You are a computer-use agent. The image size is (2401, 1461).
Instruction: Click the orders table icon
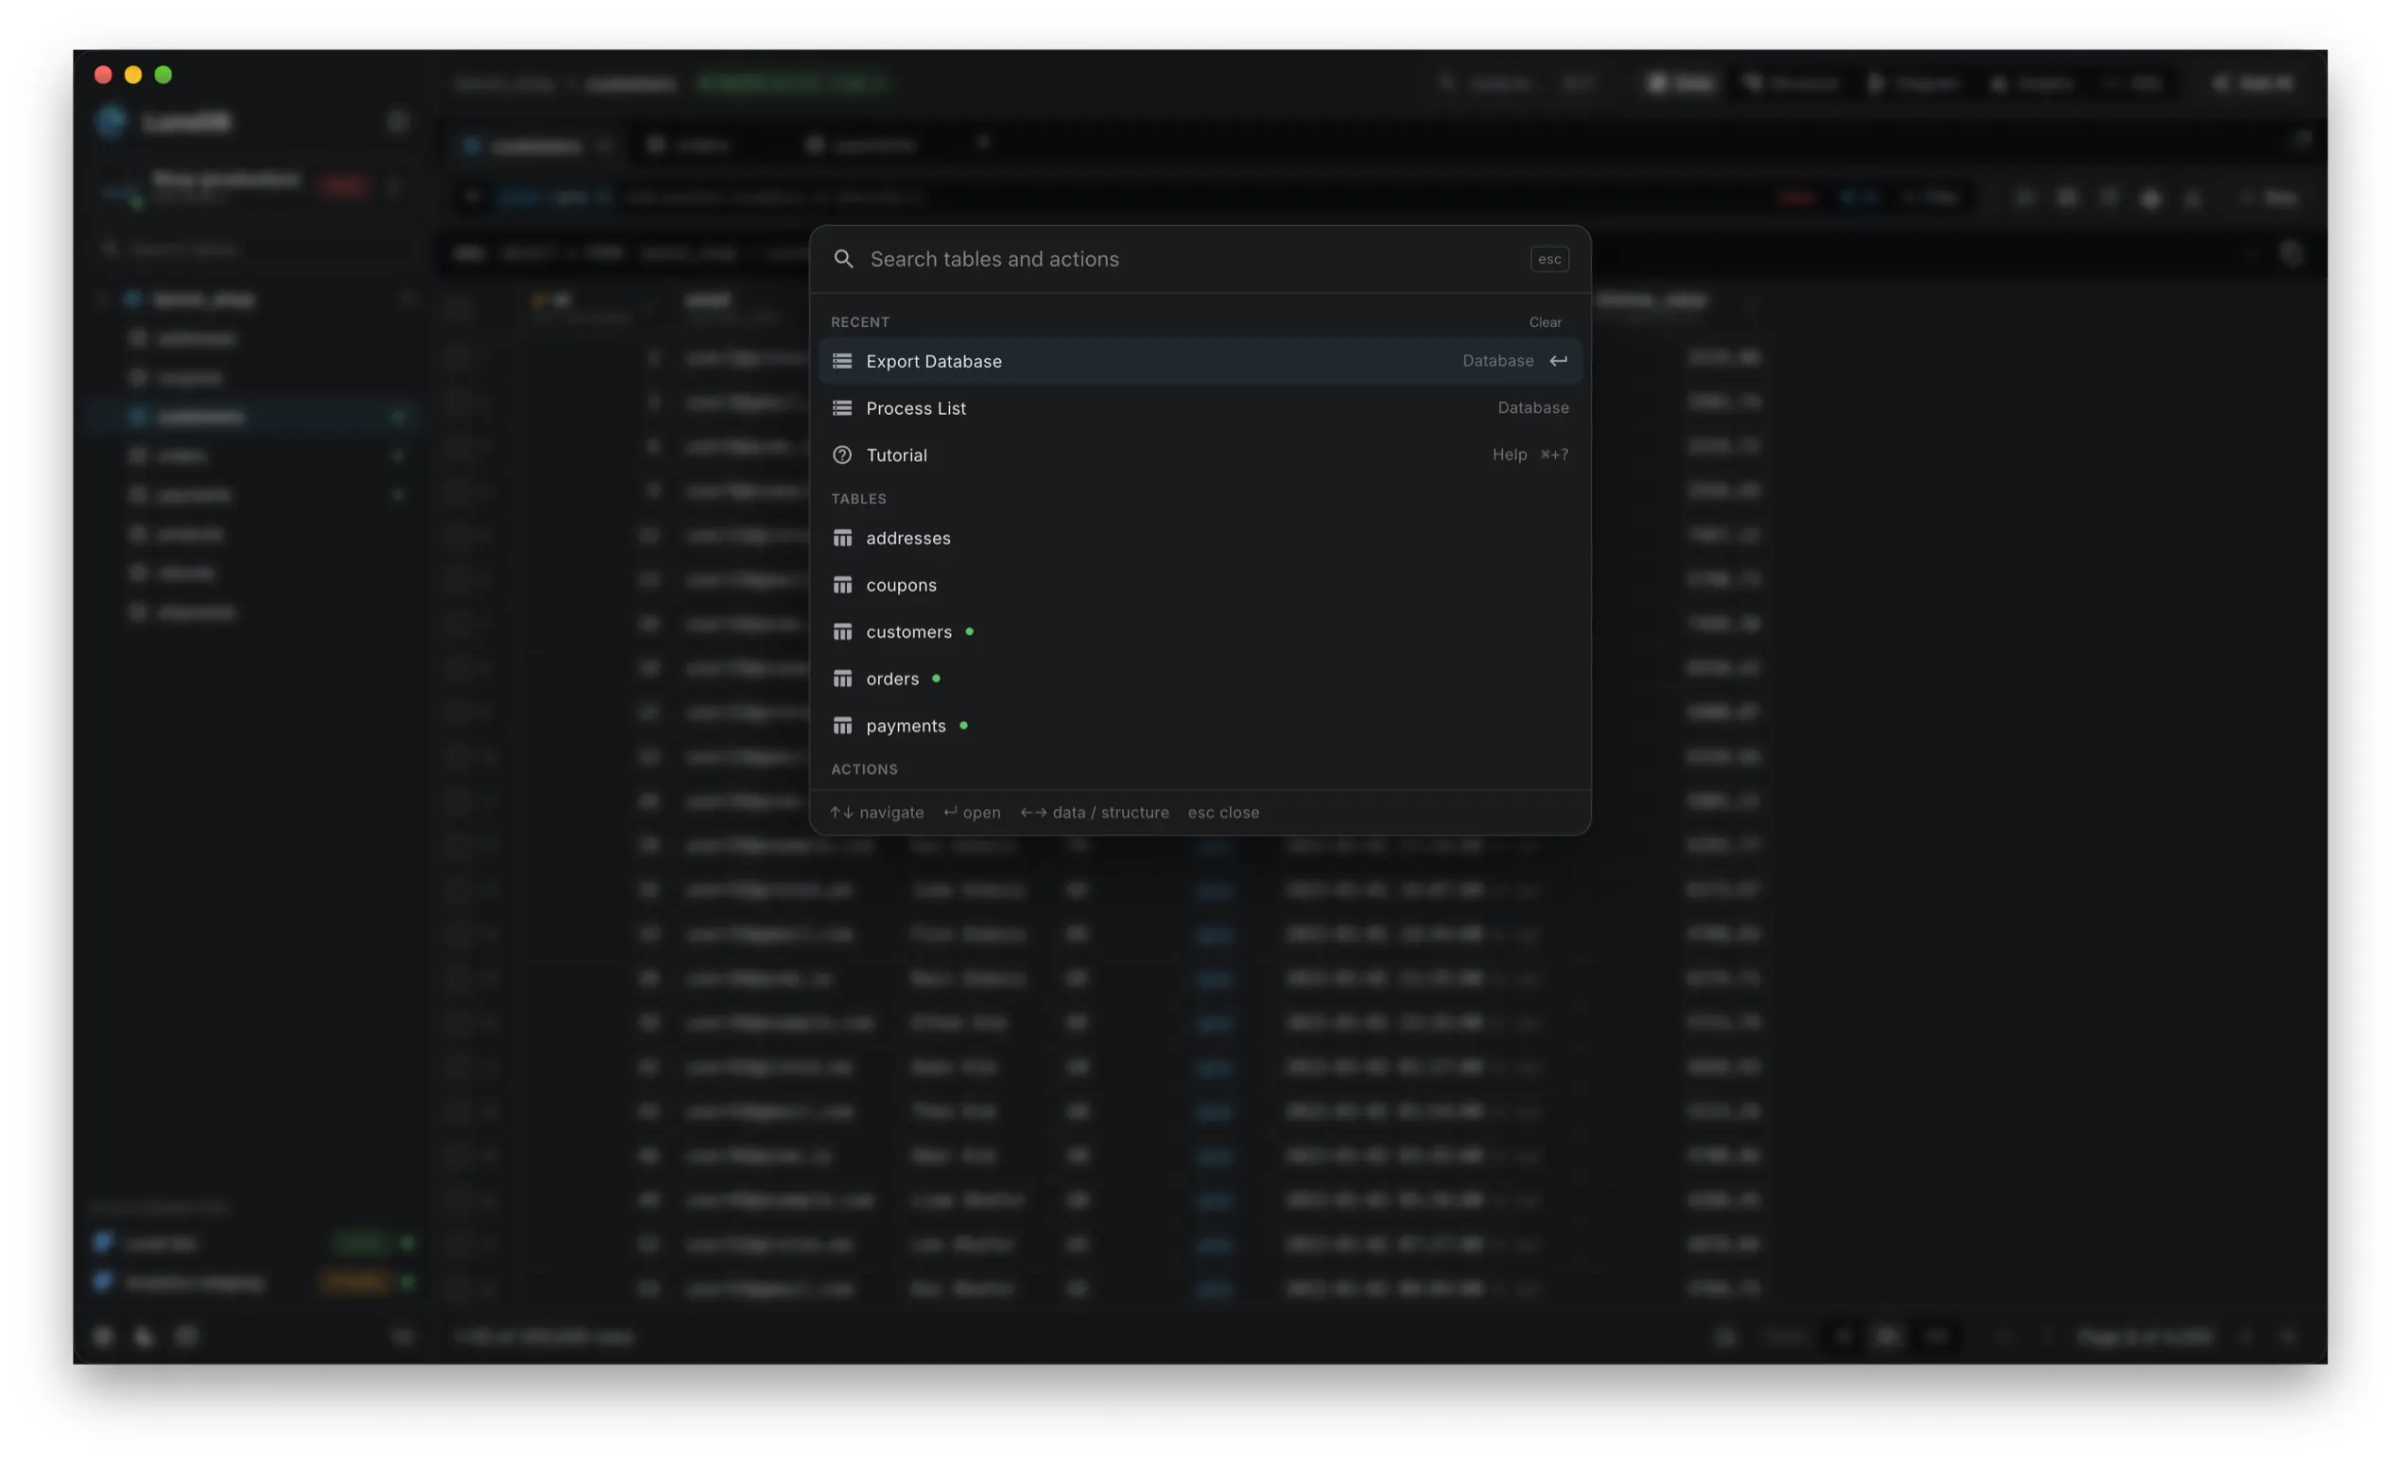[x=842, y=679]
